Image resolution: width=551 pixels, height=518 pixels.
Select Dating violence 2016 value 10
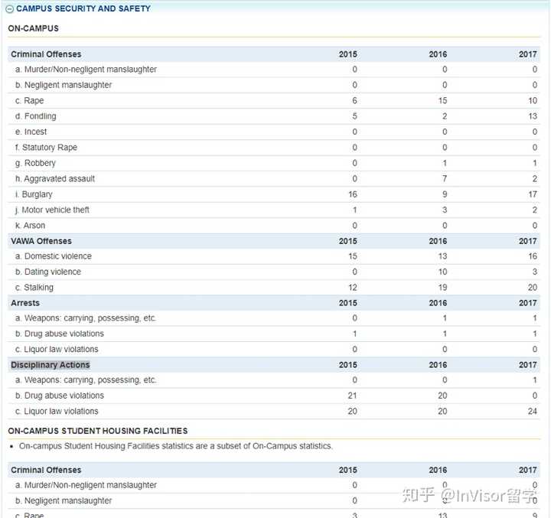pyautogui.click(x=442, y=272)
